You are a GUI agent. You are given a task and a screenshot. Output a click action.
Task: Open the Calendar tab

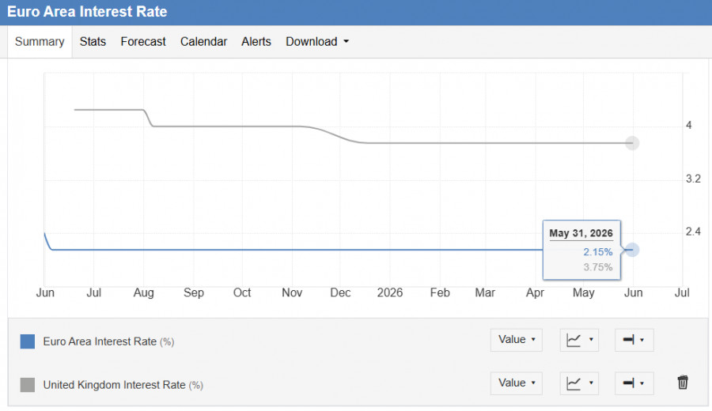(203, 42)
